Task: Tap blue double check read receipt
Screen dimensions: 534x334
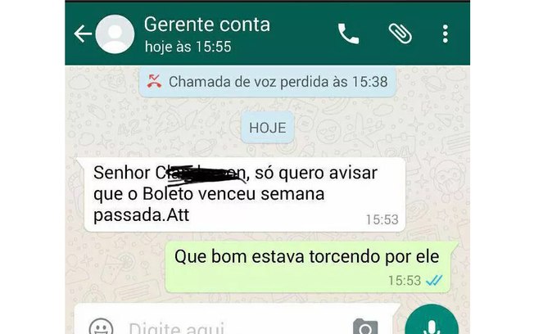Action: 434,280
